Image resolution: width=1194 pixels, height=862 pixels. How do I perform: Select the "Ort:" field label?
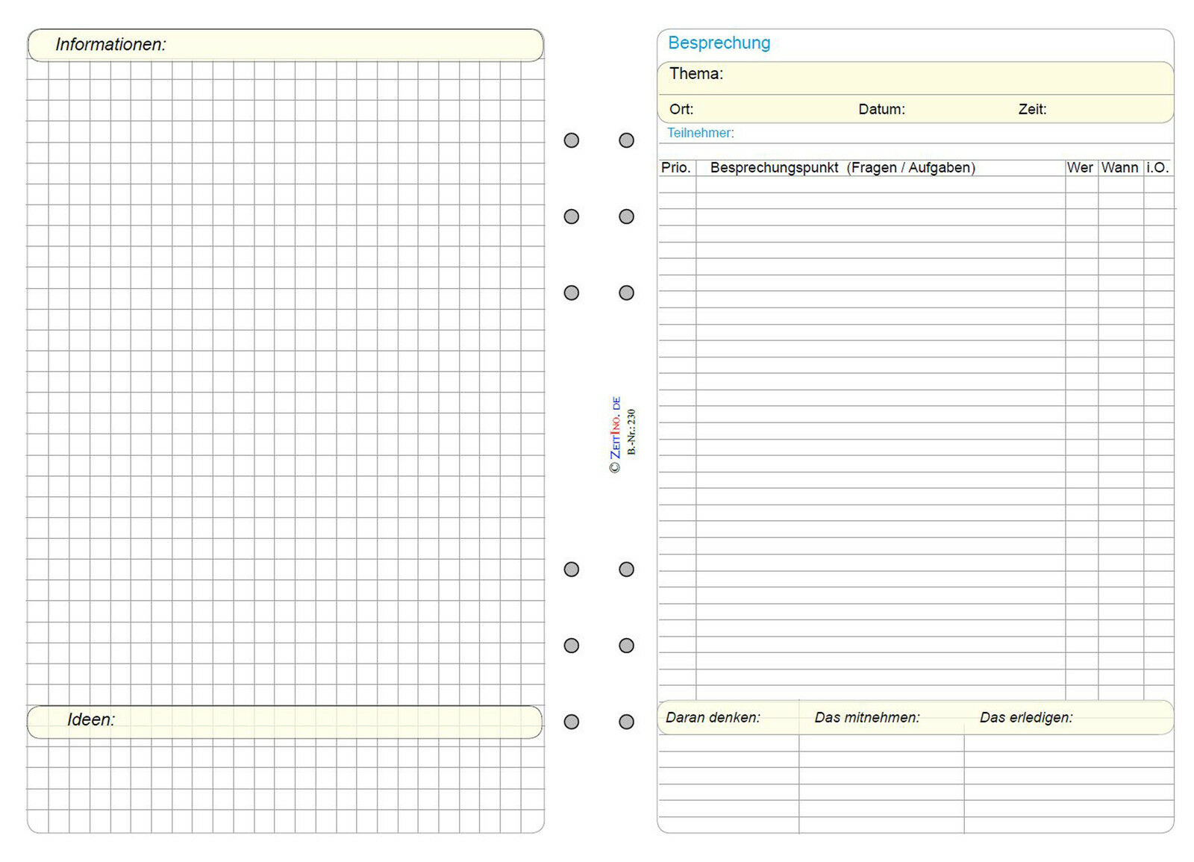681,109
